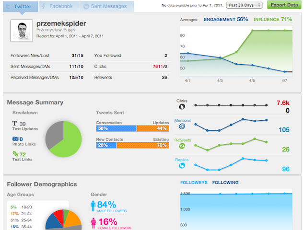Click the Sent Messages/DMs 111/10 value
This screenshot has height=230, width=304.
pyautogui.click(x=76, y=67)
